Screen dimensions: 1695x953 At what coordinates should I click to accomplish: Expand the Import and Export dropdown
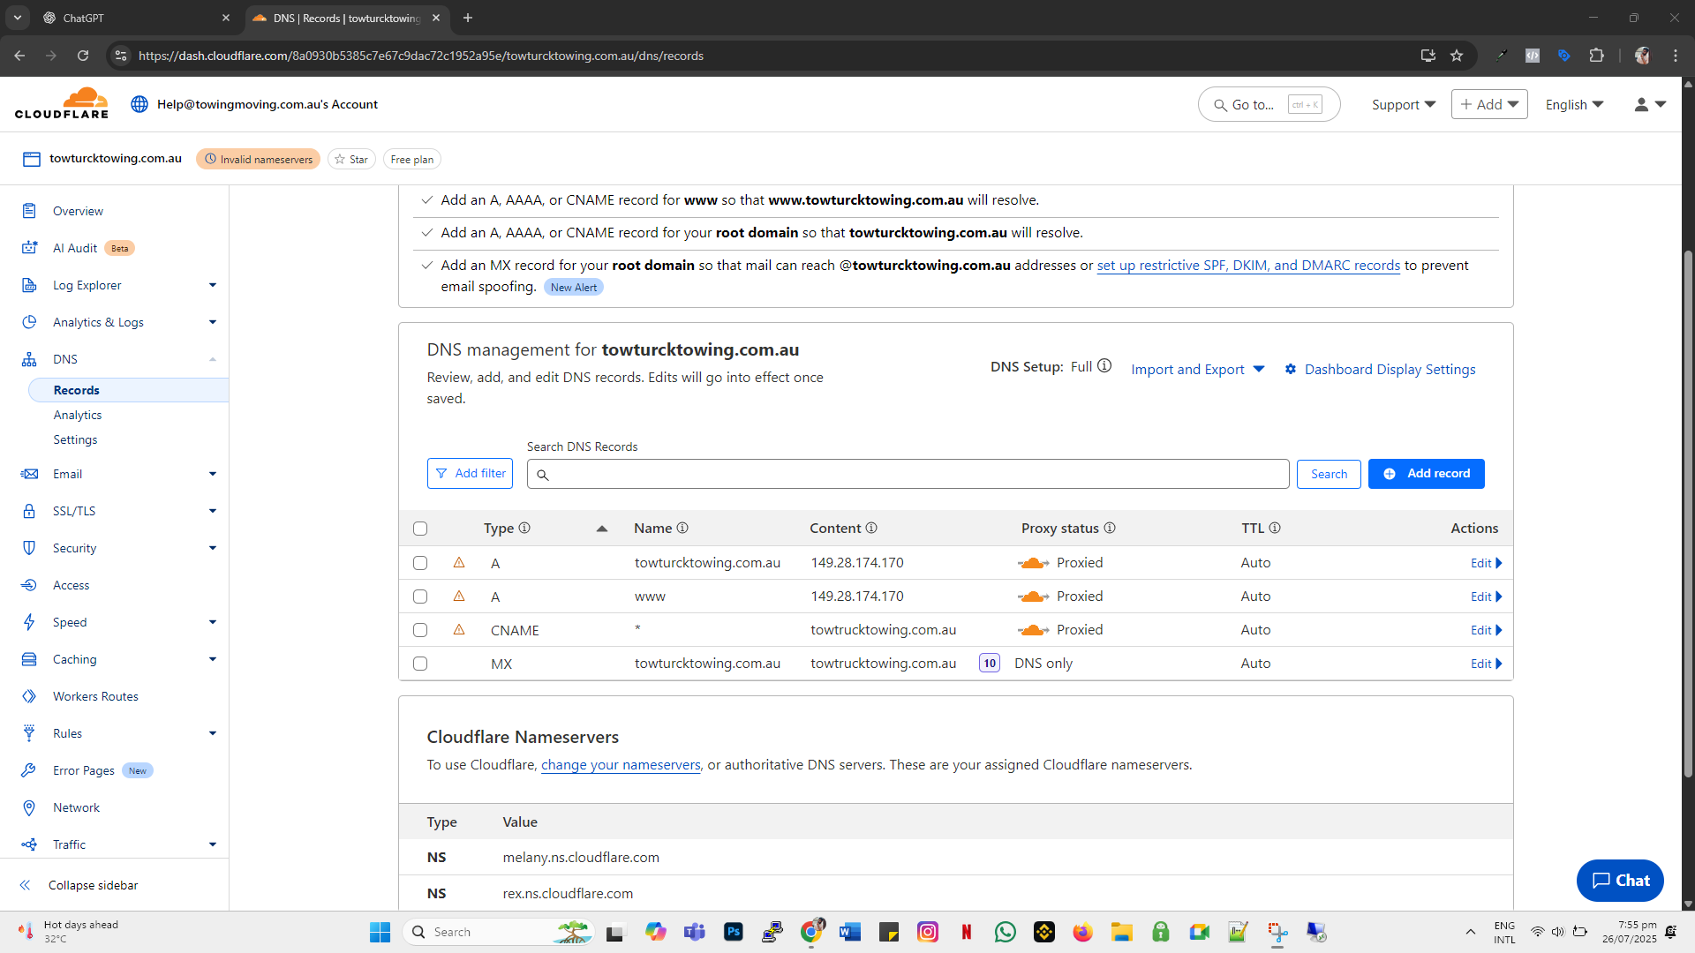click(1197, 369)
